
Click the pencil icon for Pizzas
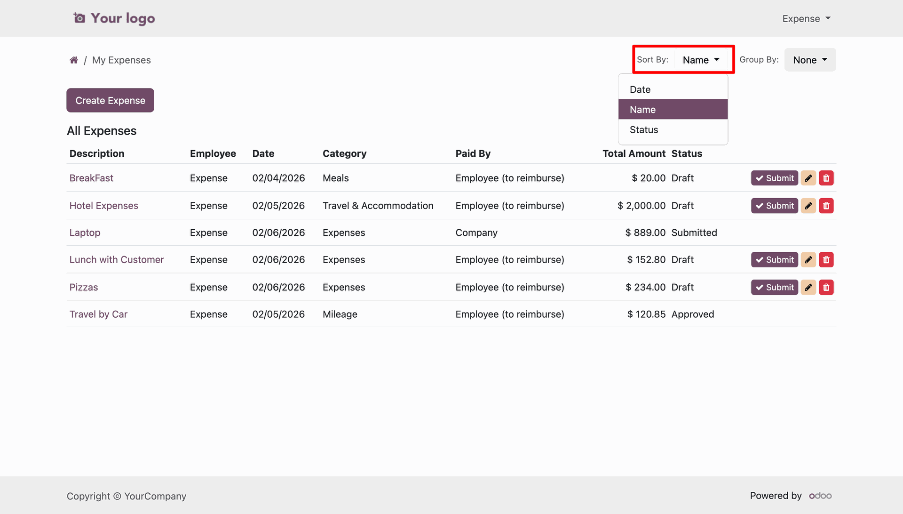click(808, 287)
